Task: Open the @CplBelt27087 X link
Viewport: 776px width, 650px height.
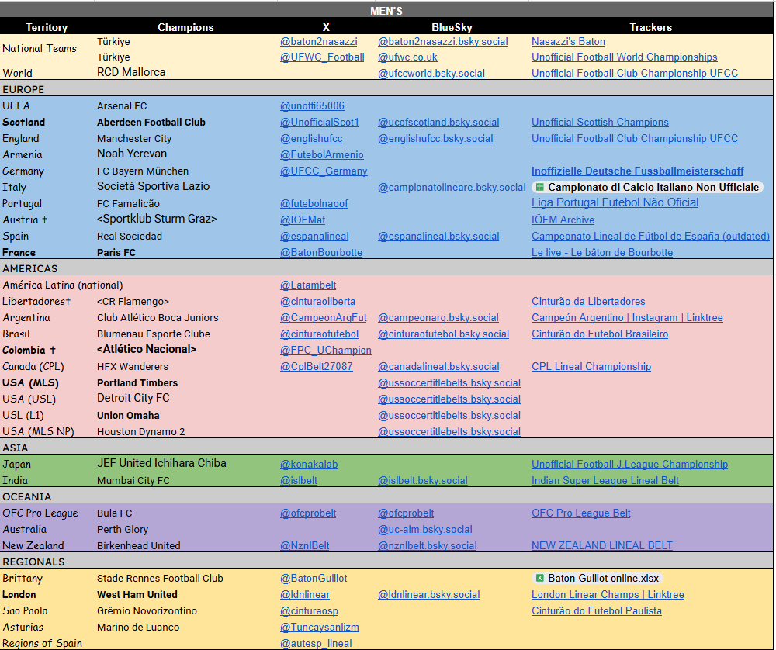Action: tap(317, 367)
